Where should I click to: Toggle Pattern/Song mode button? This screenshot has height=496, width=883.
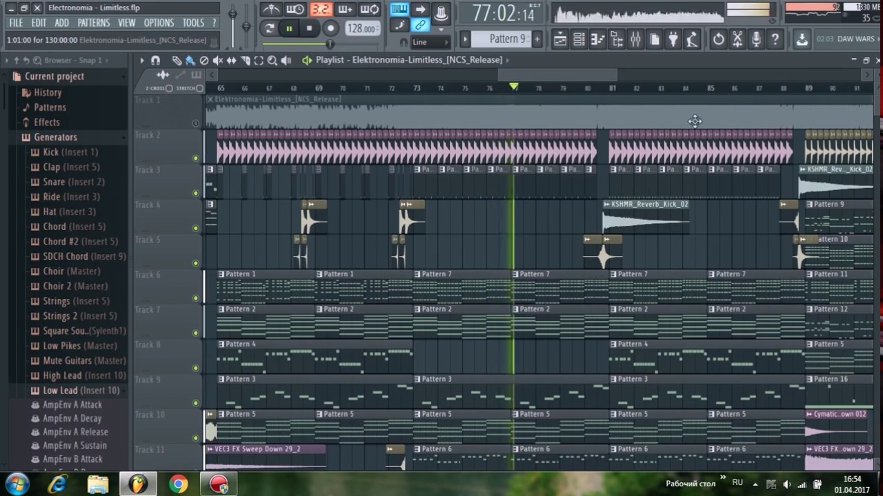269,28
